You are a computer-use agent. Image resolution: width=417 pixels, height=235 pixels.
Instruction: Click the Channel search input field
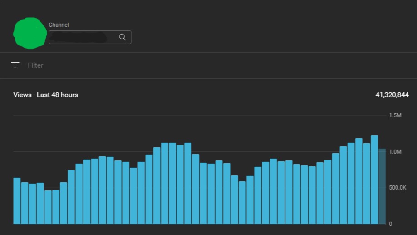click(x=90, y=37)
